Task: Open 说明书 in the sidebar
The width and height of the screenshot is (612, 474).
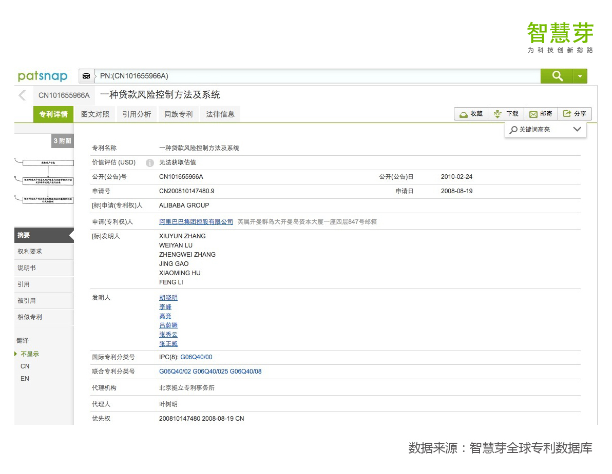Action: 44,268
